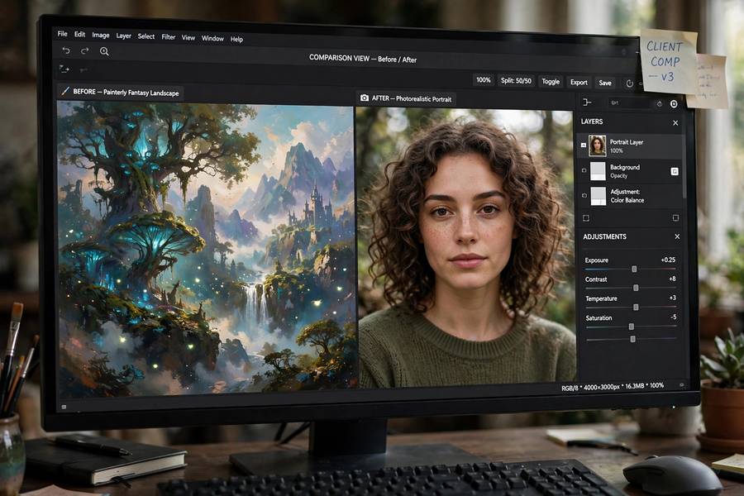Image resolution: width=744 pixels, height=496 pixels.
Task: Click the unlabeled slider below Saturation
Action: 632,339
